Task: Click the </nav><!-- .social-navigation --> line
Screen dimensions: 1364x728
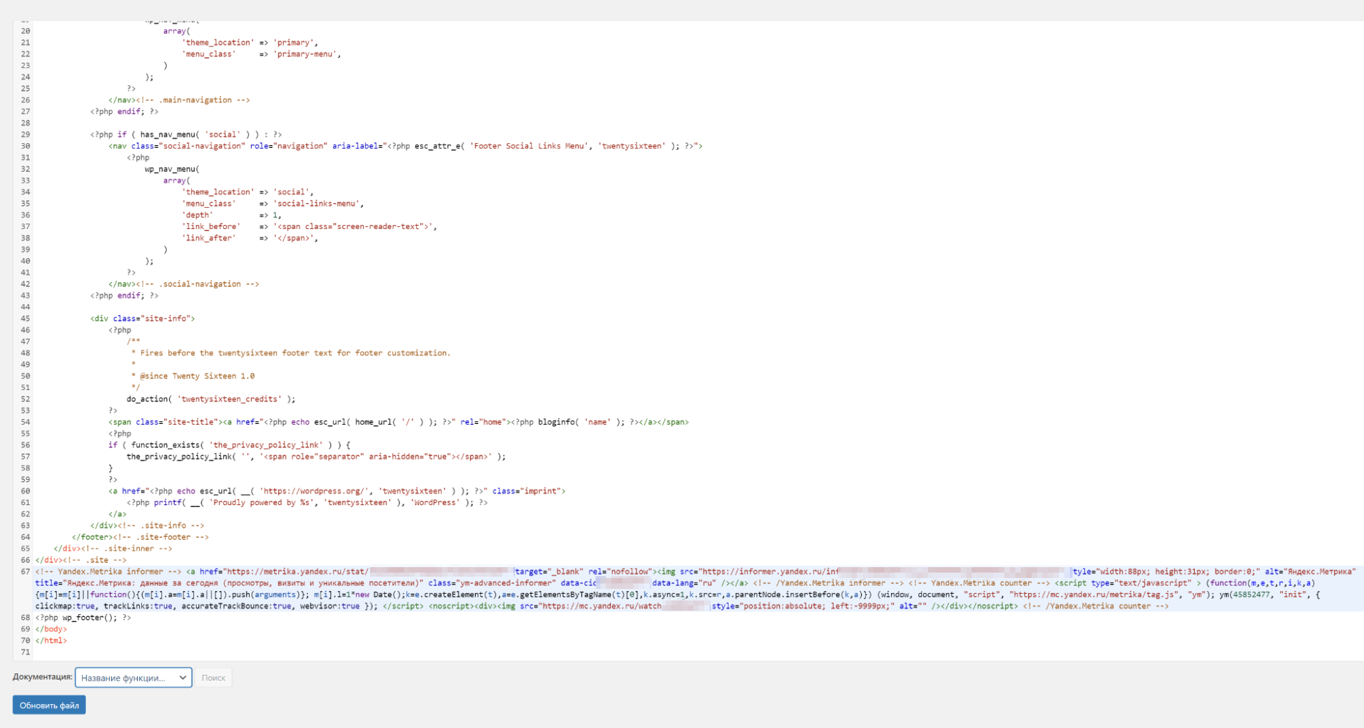Action: tap(184, 284)
